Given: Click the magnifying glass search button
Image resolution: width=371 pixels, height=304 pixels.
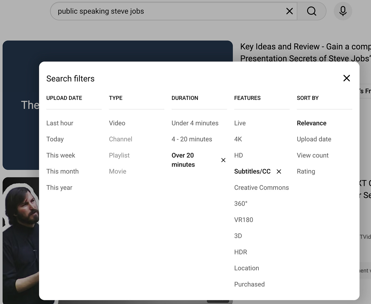Looking at the screenshot, I should point(312,11).
